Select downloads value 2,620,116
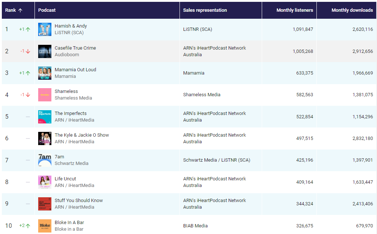Viewport: 377px width, 234px height. pyautogui.click(x=363, y=29)
